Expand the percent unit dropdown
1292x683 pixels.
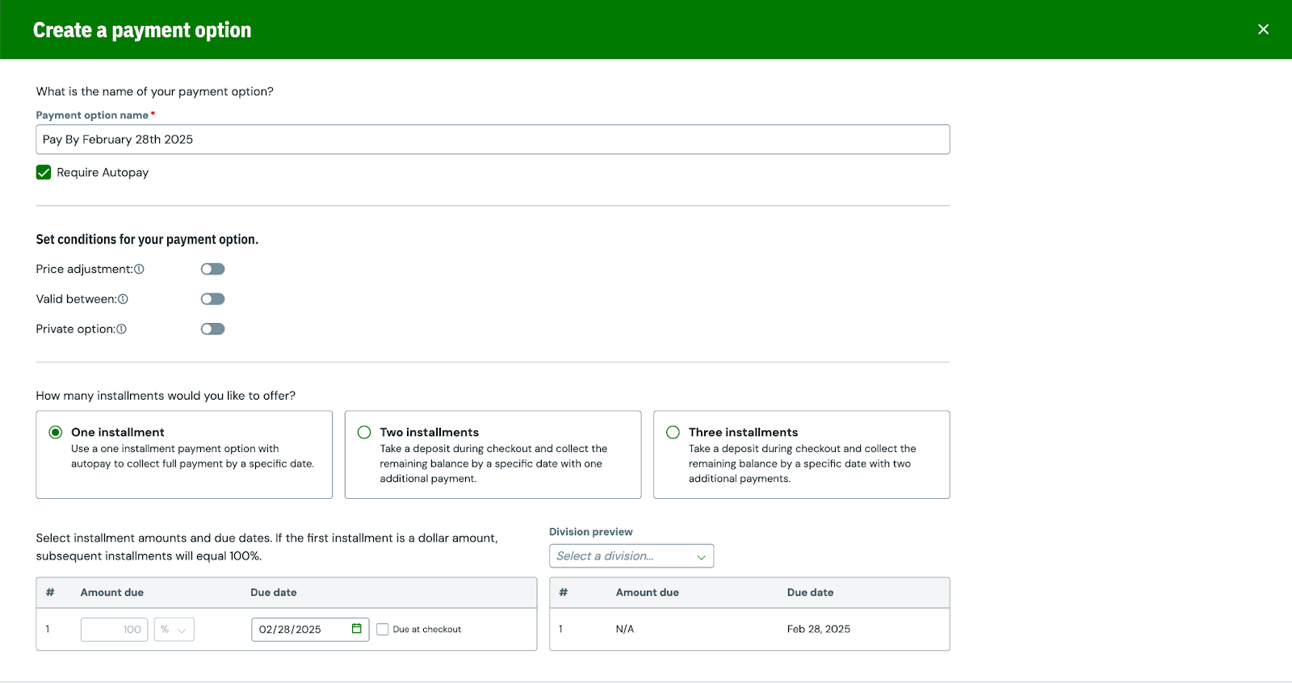[174, 630]
